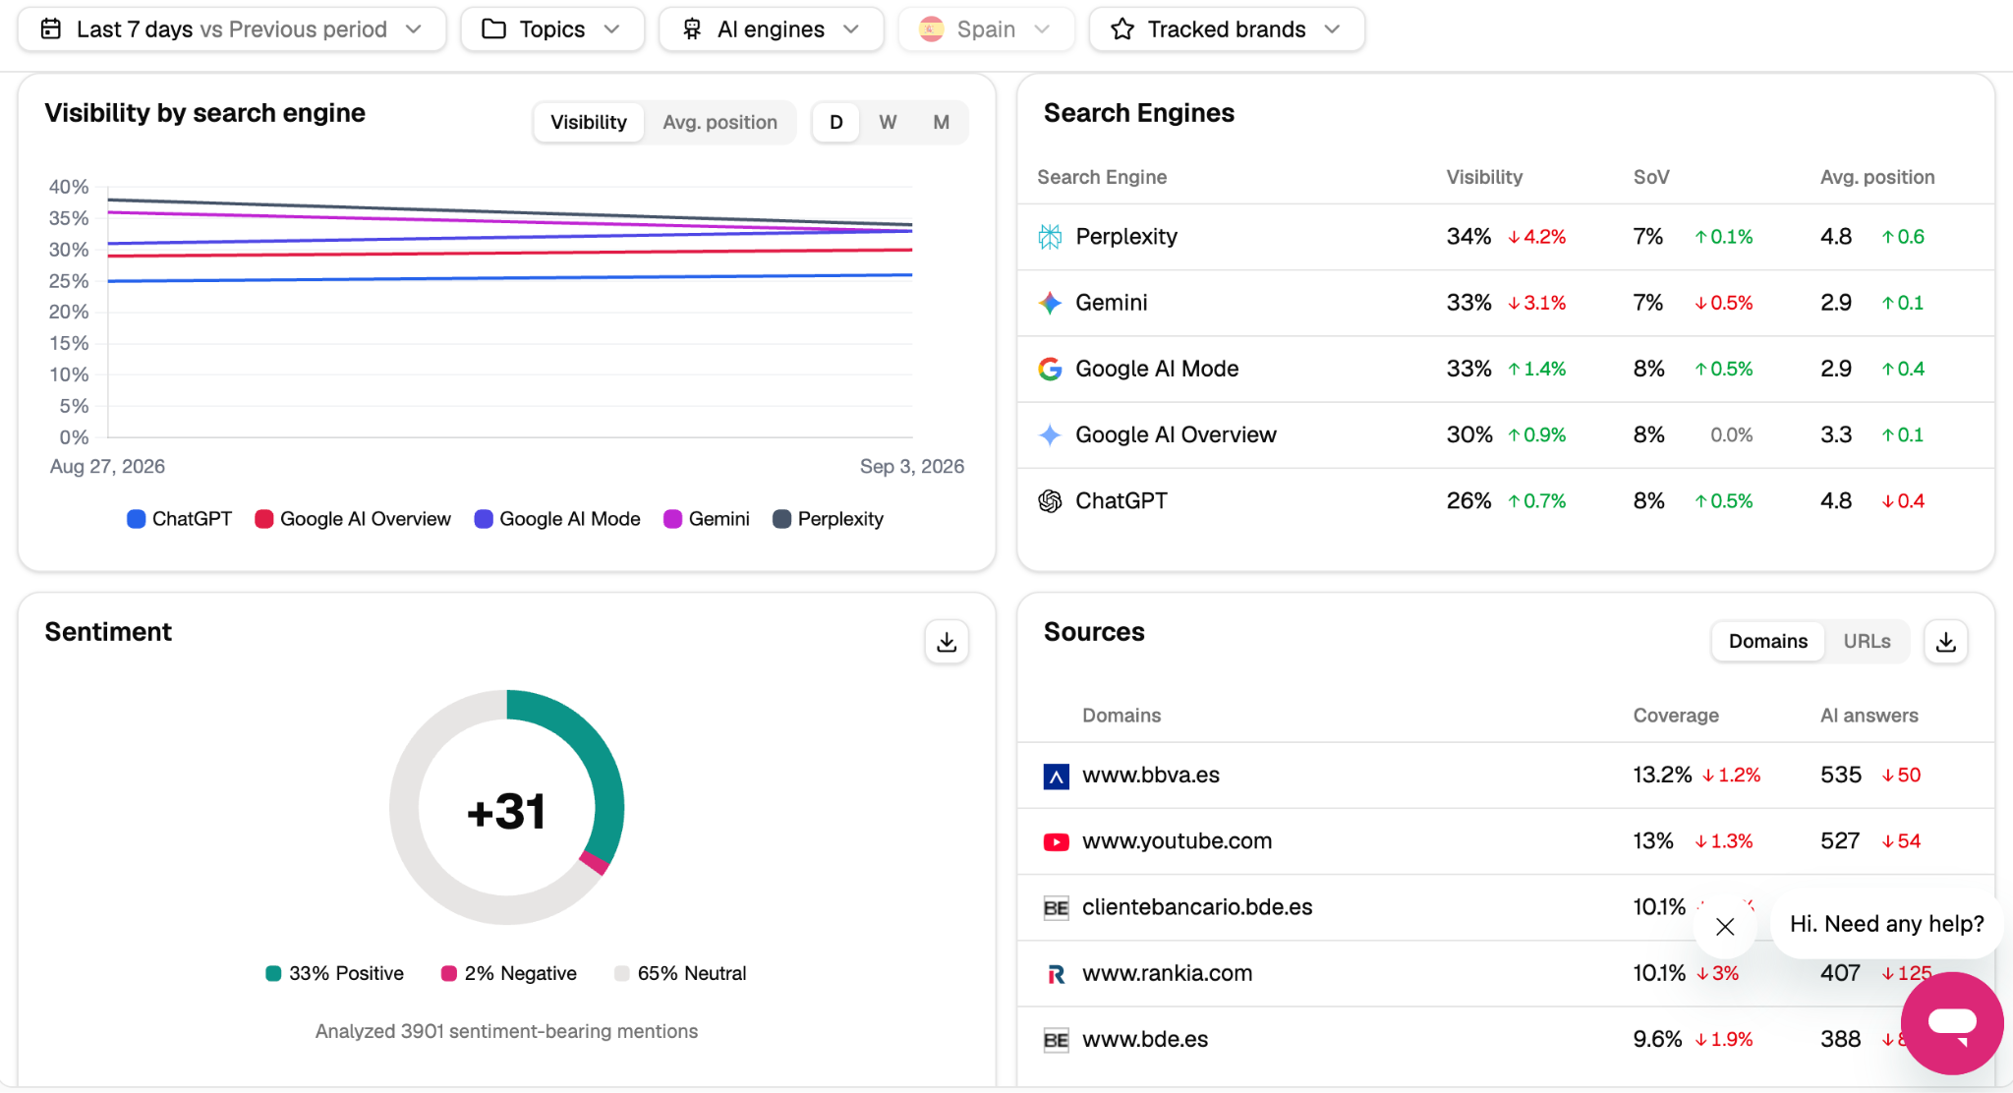Image resolution: width=2013 pixels, height=1093 pixels.
Task: Click the +31 sentiment score in the donut
Action: (506, 812)
